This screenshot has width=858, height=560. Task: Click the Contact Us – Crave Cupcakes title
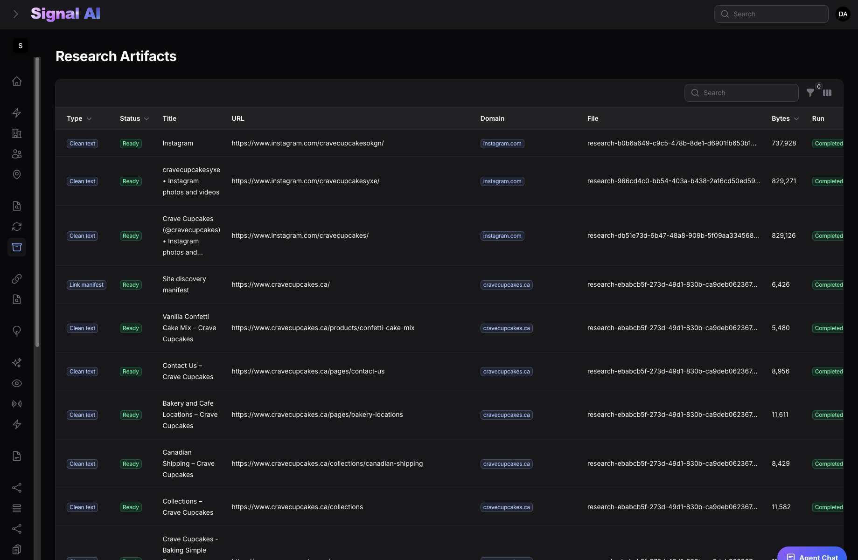(x=188, y=371)
